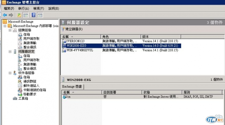Open the Help question mark icon
This screenshot has width=225, height=125.
pyautogui.click(x=33, y=15)
